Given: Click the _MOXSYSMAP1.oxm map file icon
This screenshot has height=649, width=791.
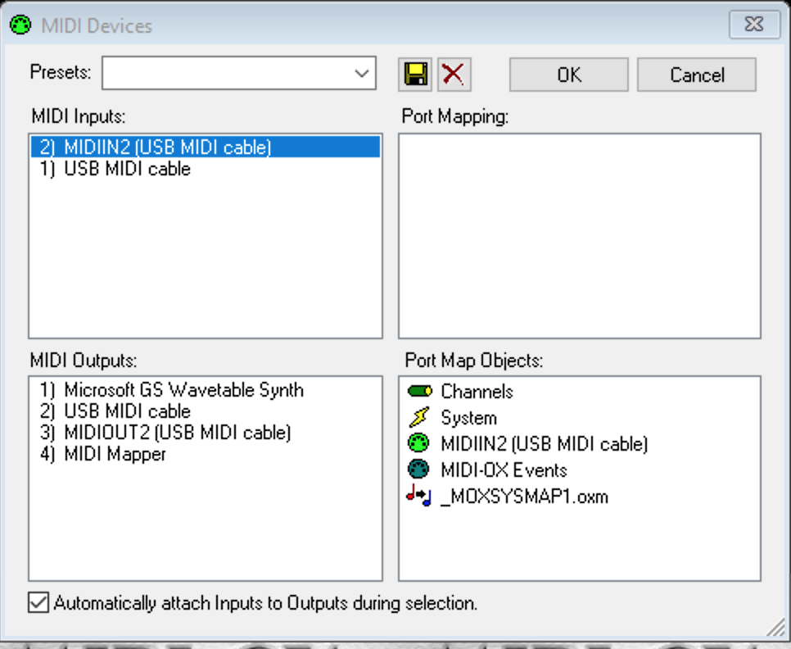Looking at the screenshot, I should coord(418,496).
